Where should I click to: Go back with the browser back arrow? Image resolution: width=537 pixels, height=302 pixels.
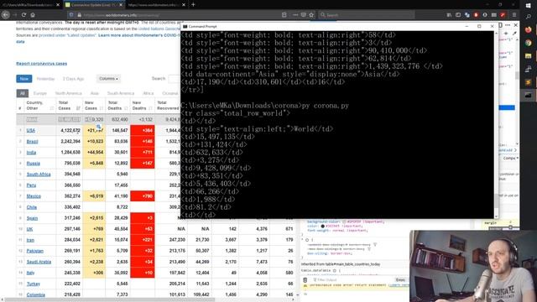pos(6,15)
